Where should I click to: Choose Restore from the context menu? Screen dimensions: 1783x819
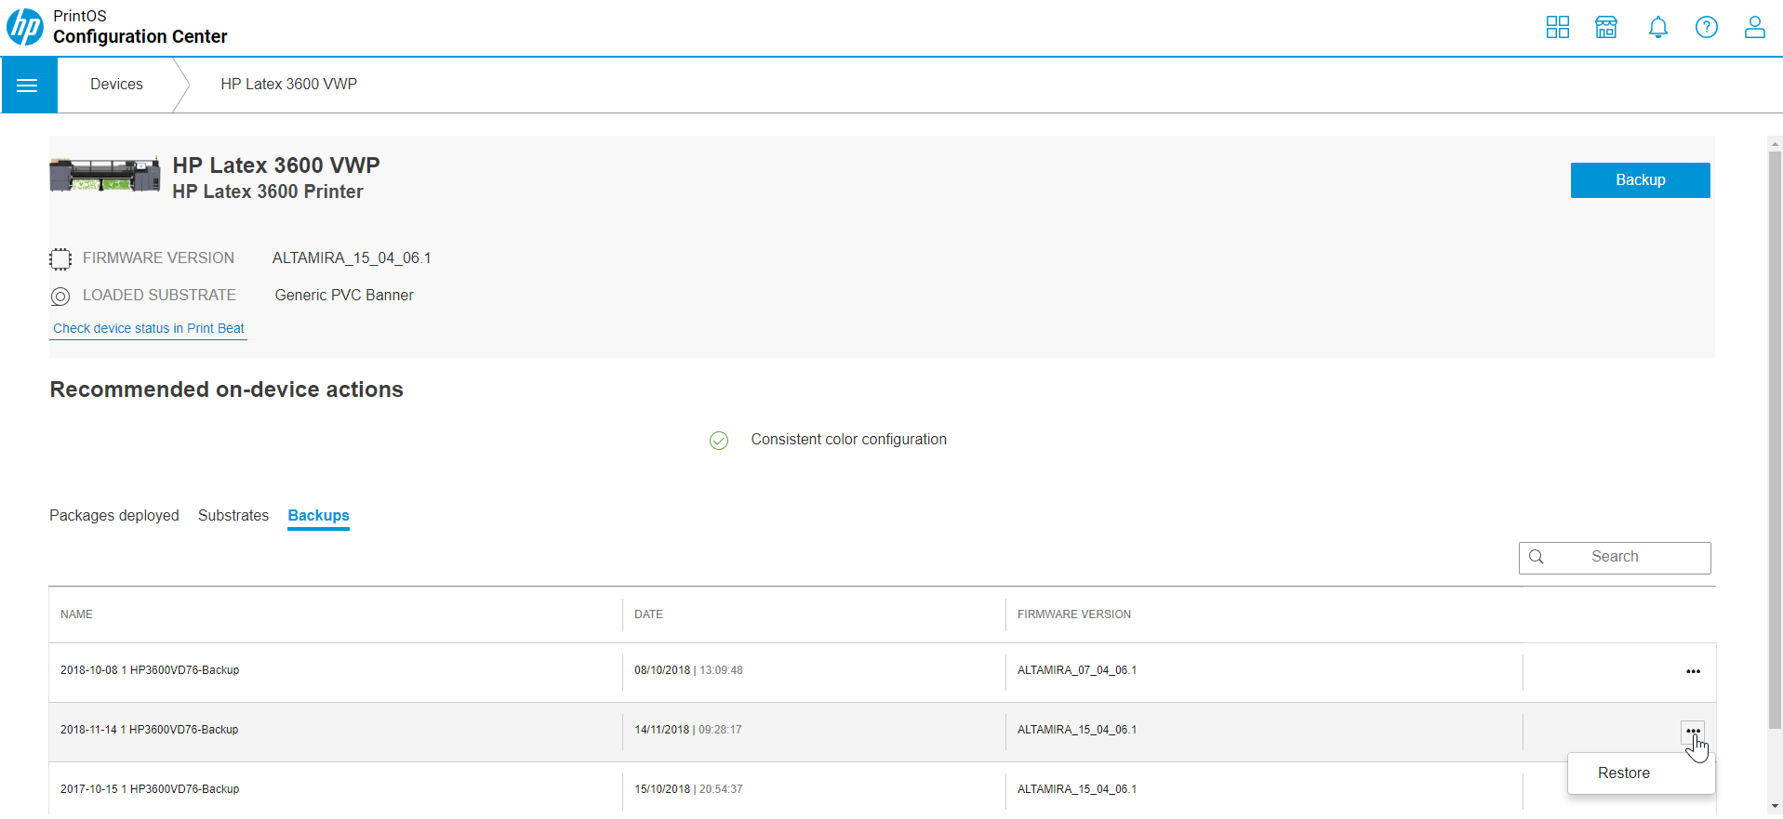coord(1624,773)
